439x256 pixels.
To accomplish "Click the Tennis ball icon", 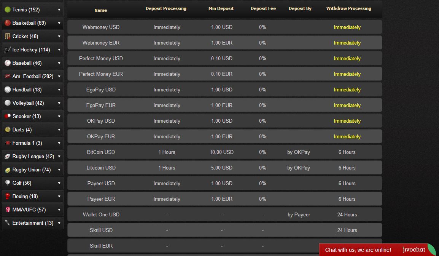I will [8, 10].
